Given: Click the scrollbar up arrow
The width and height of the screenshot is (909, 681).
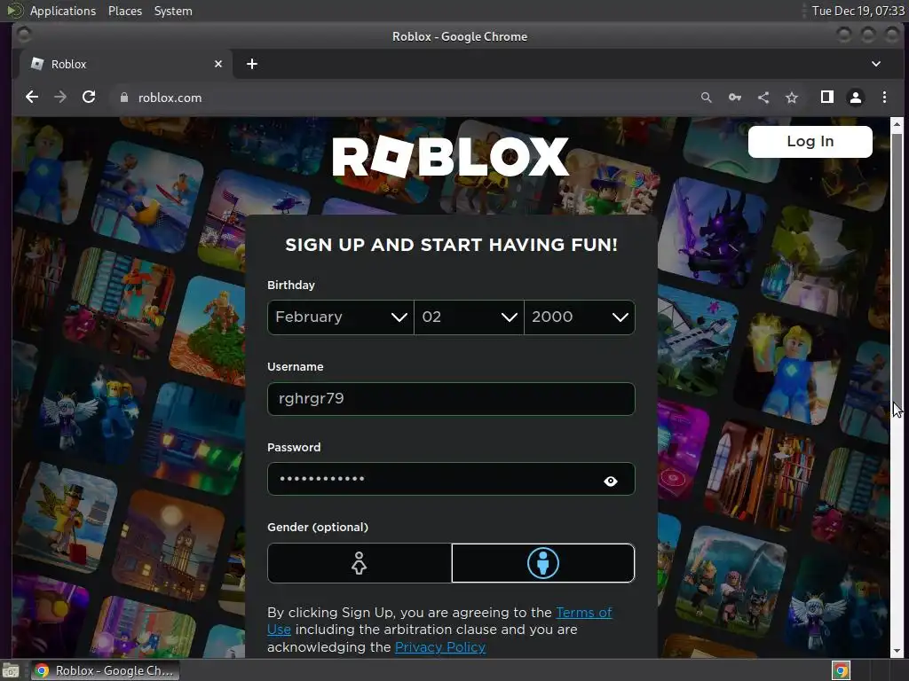Looking at the screenshot, I should pos(897,124).
